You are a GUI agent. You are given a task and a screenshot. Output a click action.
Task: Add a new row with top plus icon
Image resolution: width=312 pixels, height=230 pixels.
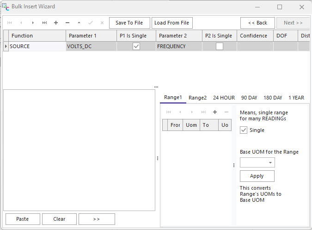coord(56,23)
